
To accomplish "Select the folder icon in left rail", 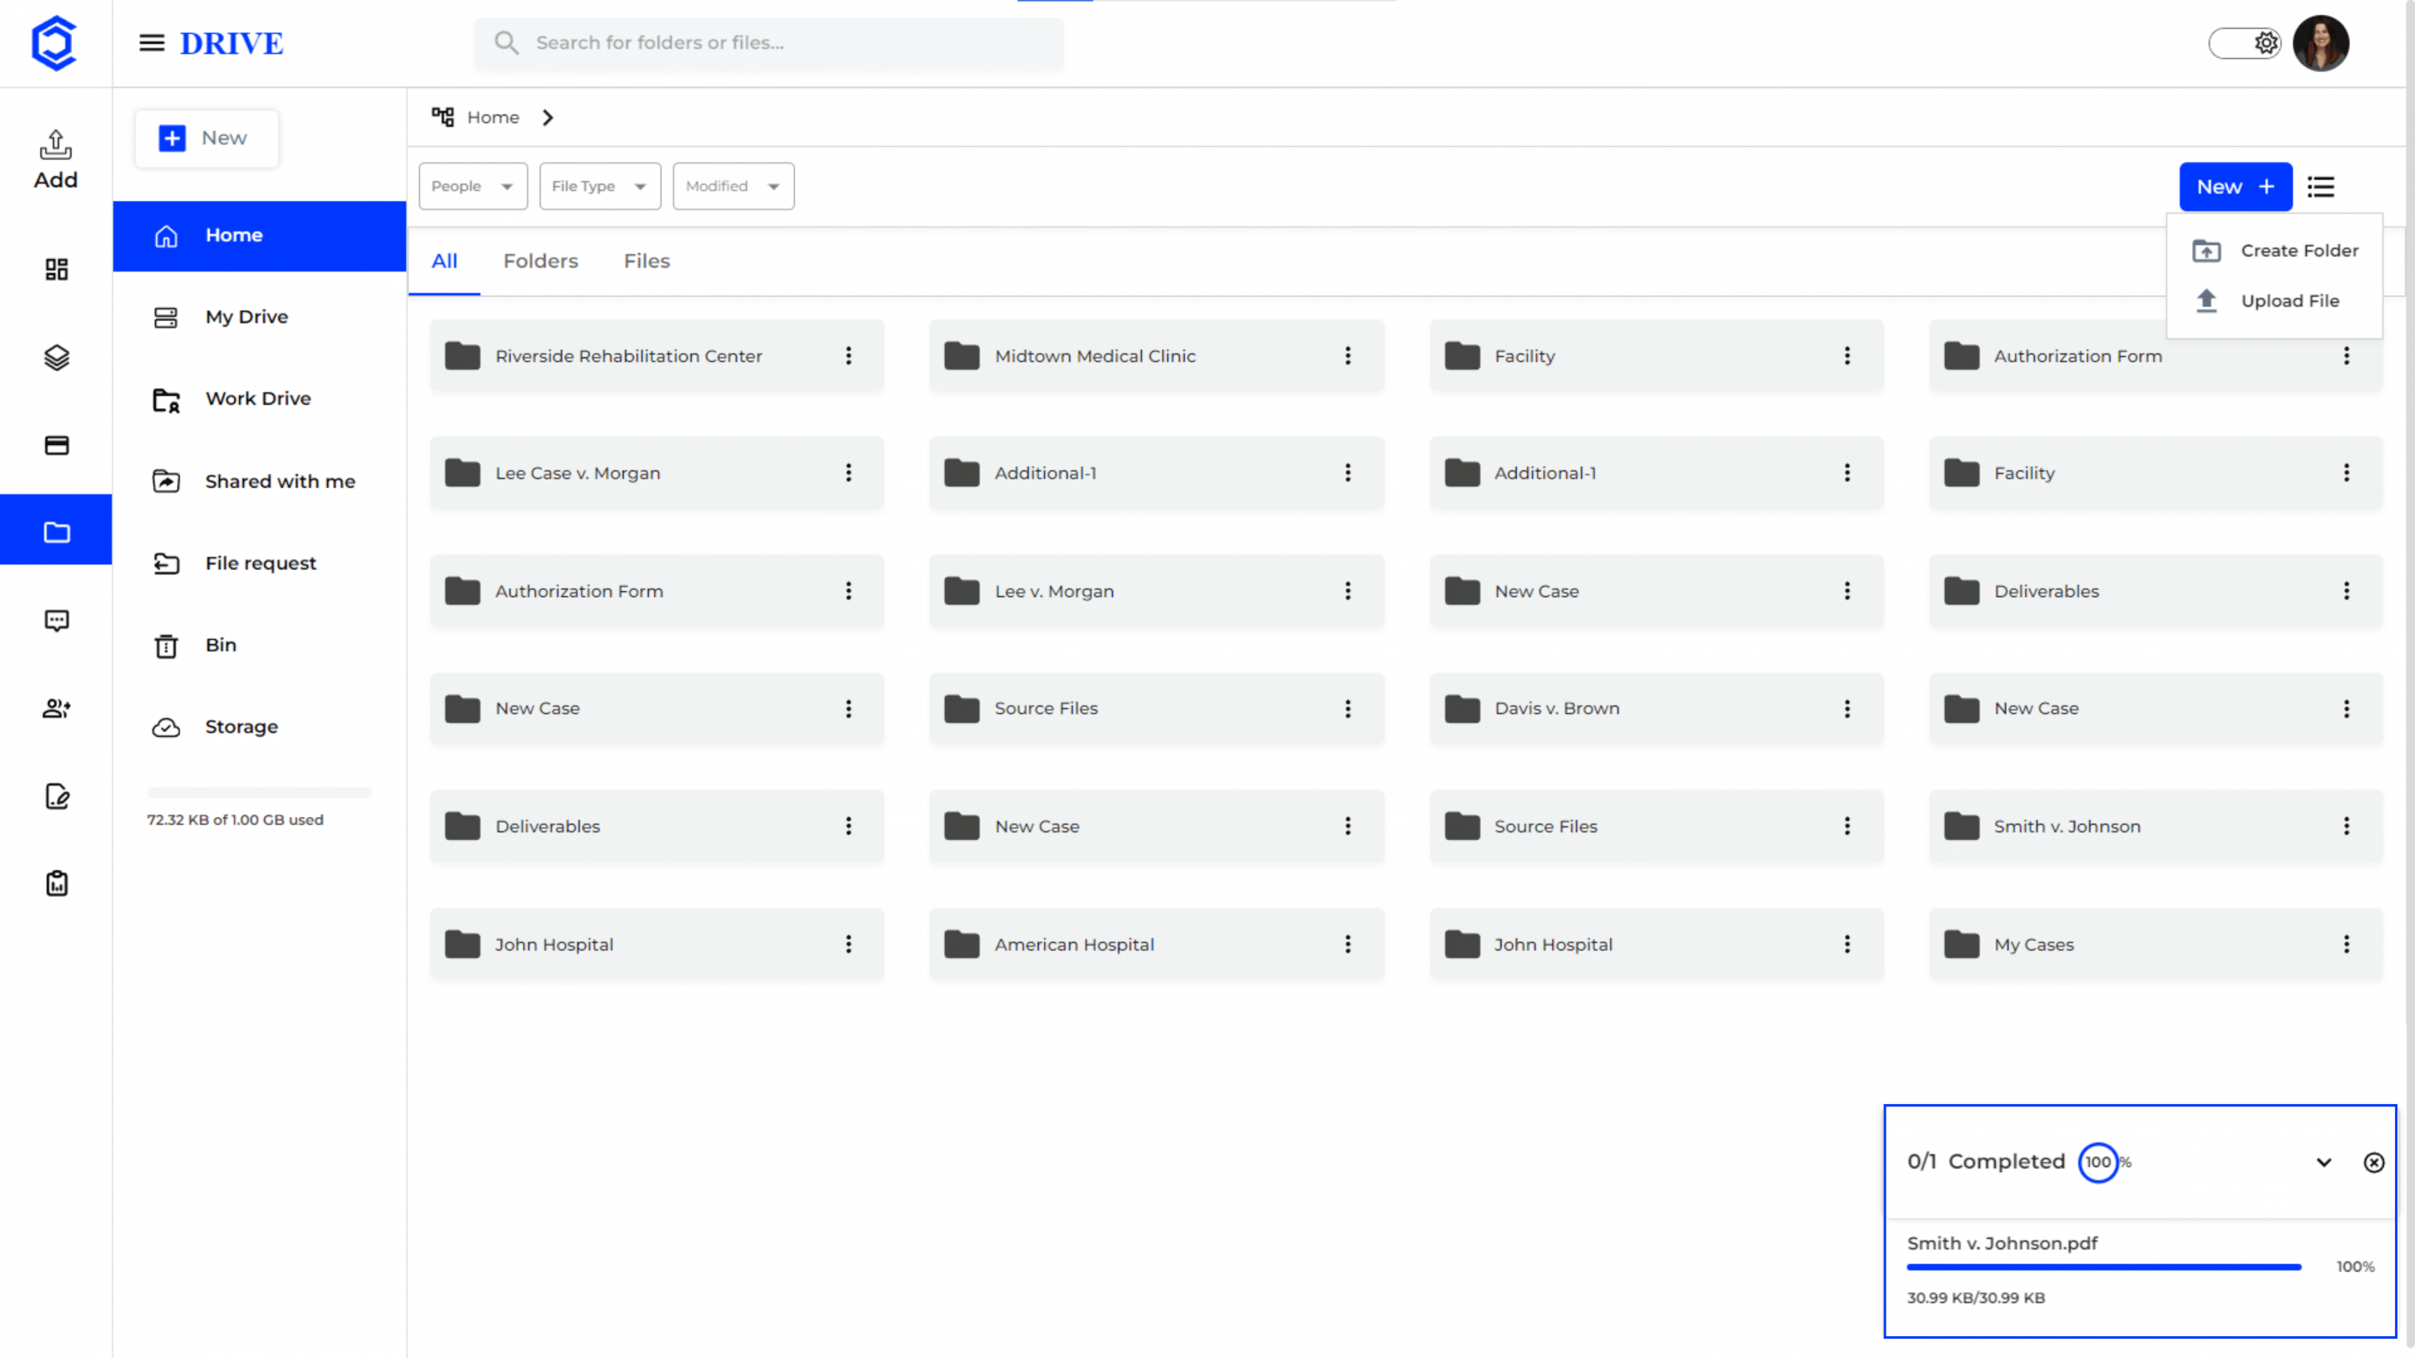I will point(56,532).
